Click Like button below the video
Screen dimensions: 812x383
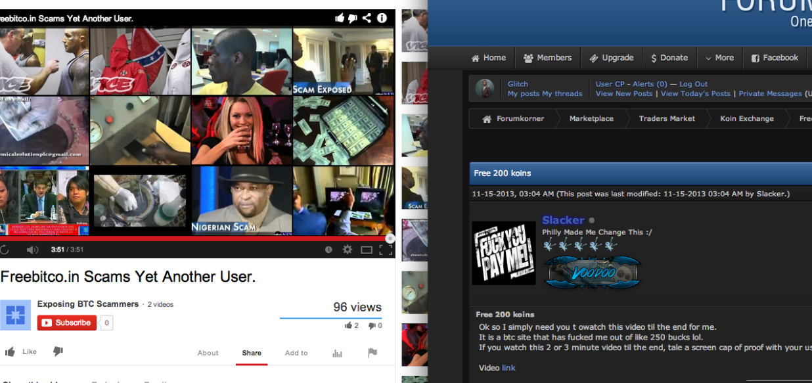coord(21,351)
